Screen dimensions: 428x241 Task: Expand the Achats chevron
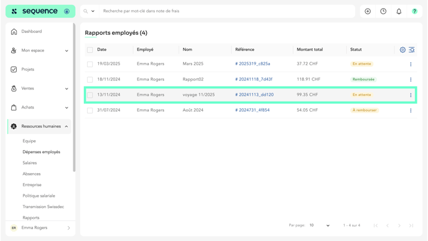click(67, 108)
